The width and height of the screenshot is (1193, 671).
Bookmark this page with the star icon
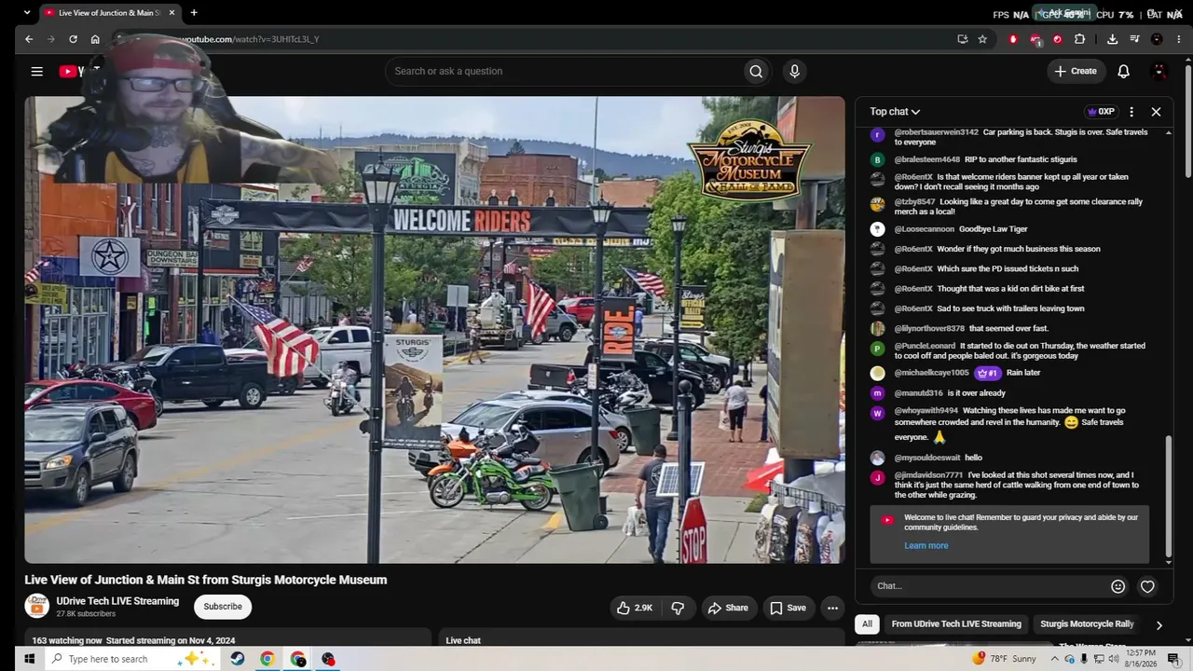click(982, 39)
